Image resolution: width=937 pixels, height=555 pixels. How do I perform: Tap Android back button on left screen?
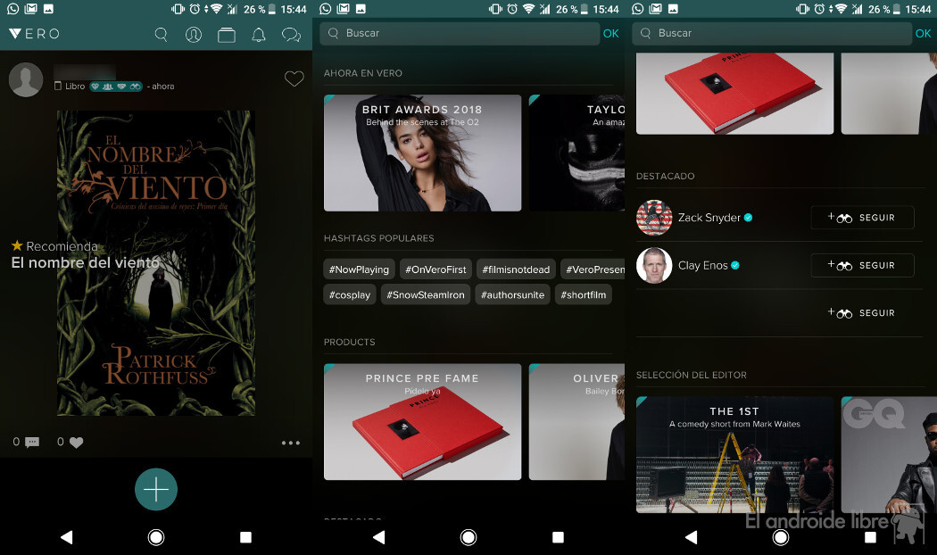tap(66, 537)
